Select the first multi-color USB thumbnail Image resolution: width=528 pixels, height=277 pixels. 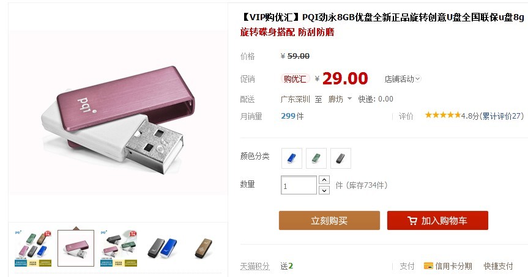33,248
